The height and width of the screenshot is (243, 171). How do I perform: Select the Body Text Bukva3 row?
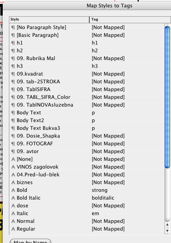(x=87, y=128)
